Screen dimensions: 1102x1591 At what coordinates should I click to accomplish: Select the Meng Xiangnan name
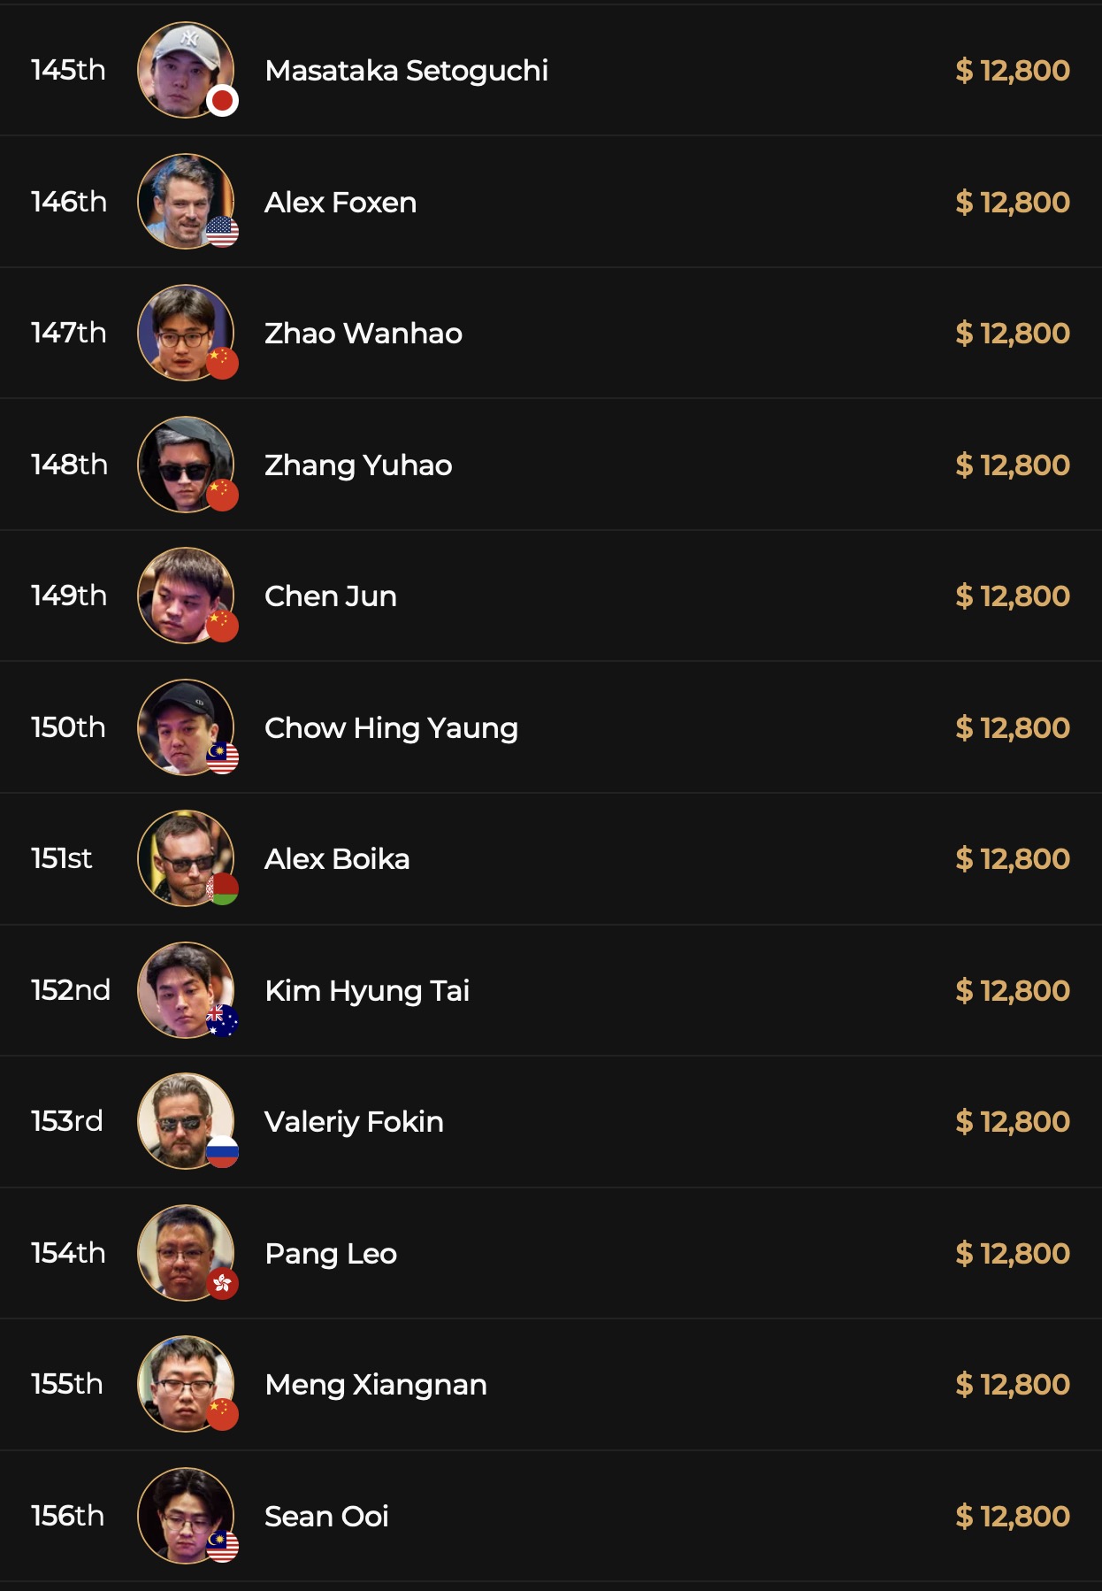(x=376, y=1385)
